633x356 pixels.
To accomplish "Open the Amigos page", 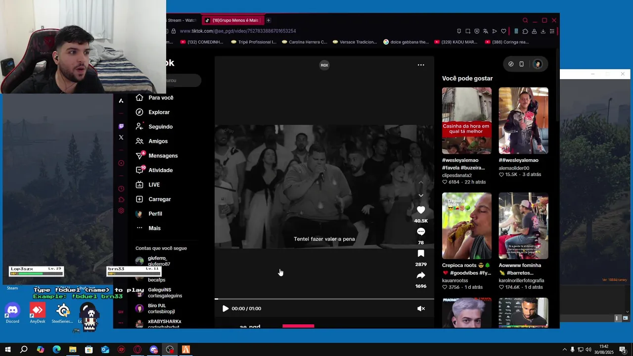I will pos(152,141).
